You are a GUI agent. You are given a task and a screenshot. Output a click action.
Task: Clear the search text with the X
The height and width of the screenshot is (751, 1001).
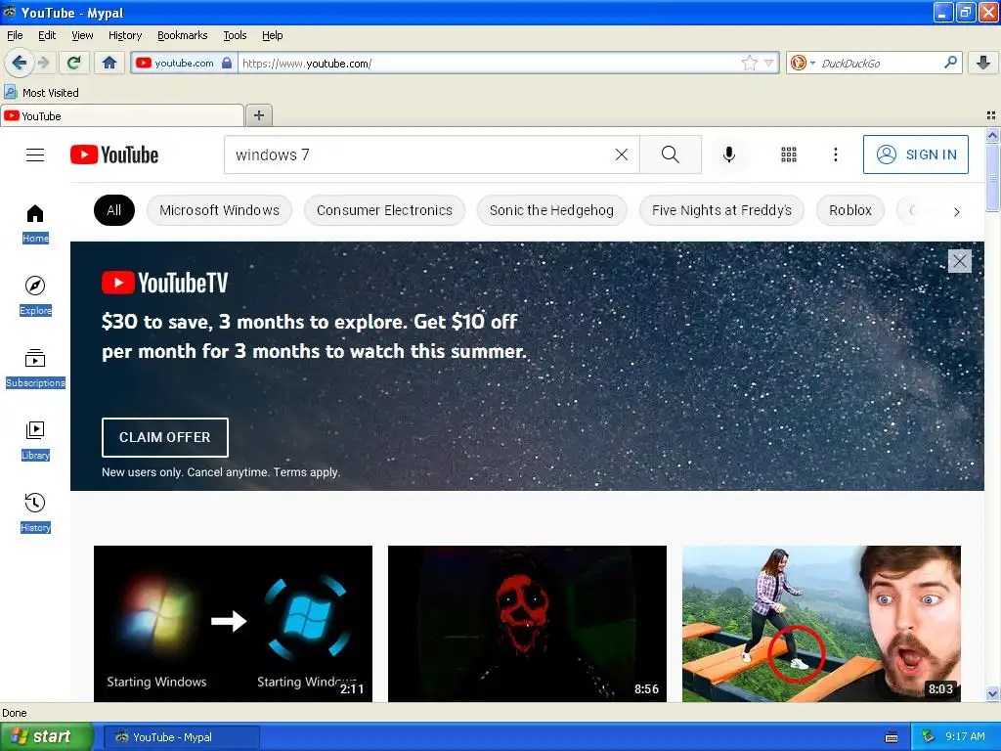pyautogui.click(x=621, y=155)
